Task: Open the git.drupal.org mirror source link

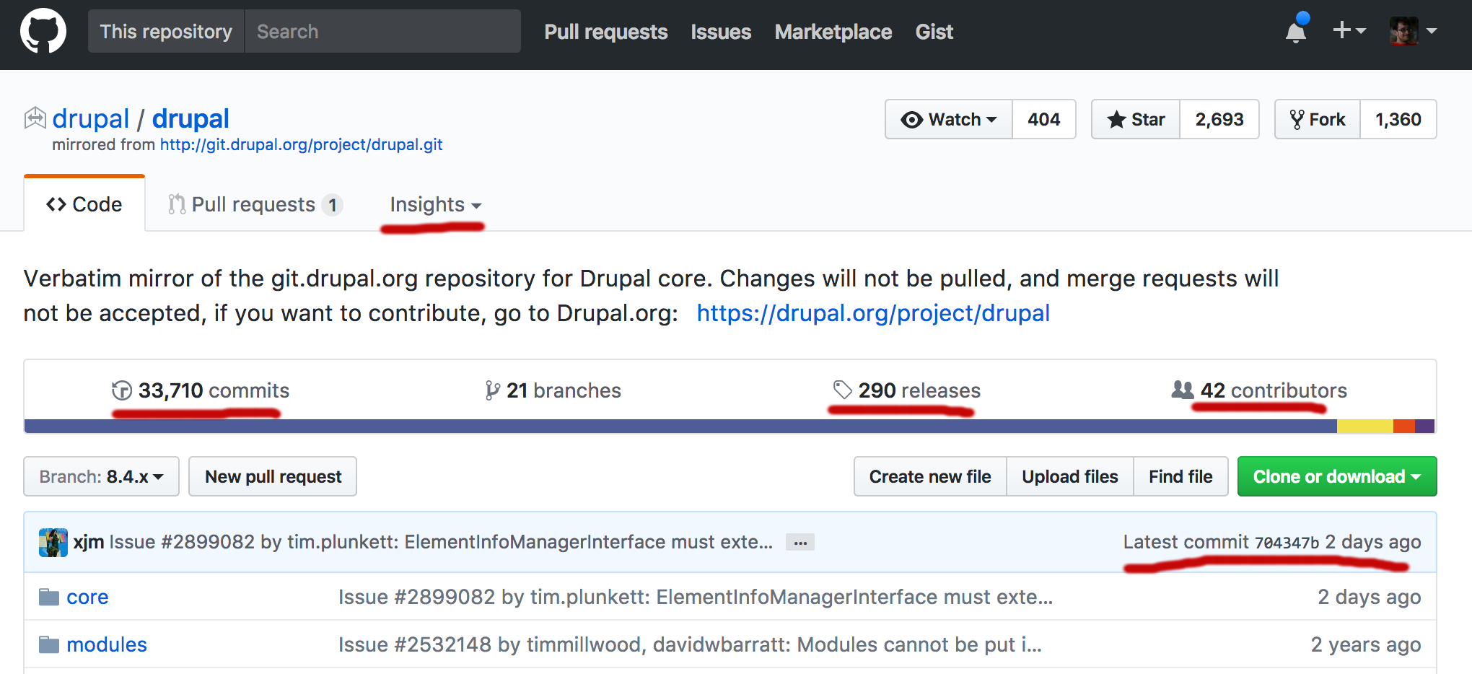Action: [301, 144]
